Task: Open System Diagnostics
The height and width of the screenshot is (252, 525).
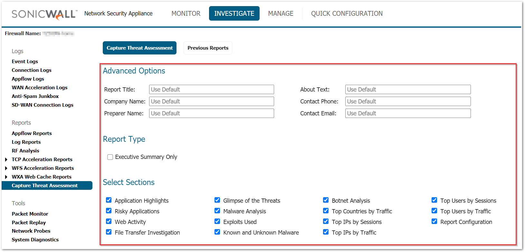Action: [x=35, y=239]
